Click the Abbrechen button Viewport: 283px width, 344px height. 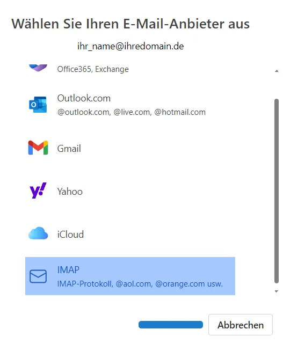pos(241,325)
